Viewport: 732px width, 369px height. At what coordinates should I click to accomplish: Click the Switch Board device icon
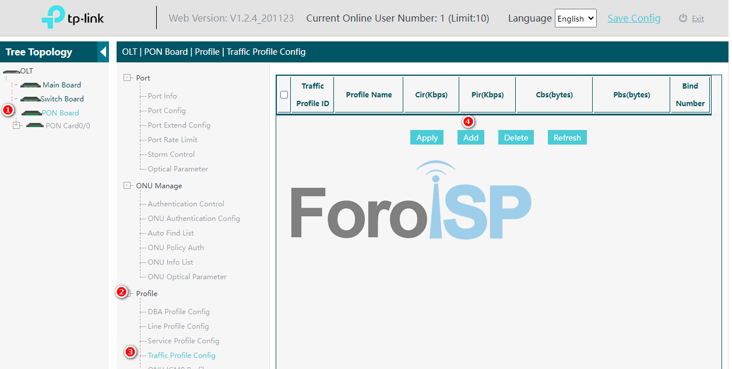click(x=30, y=99)
